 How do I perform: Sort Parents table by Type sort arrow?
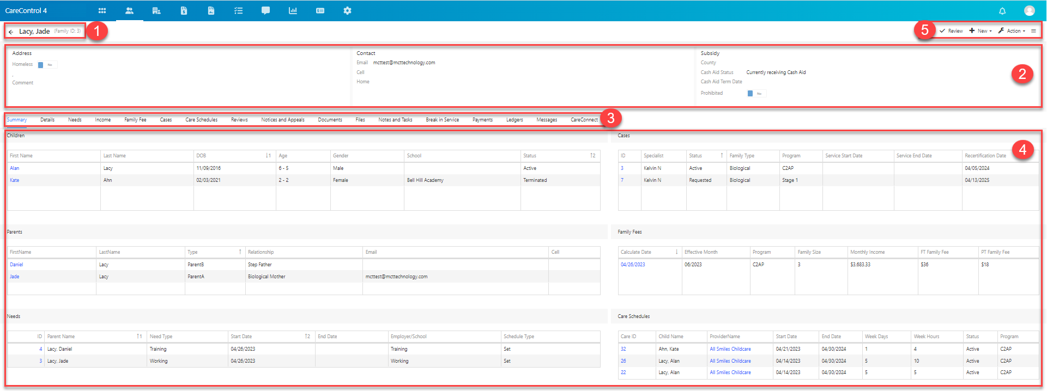pos(240,252)
